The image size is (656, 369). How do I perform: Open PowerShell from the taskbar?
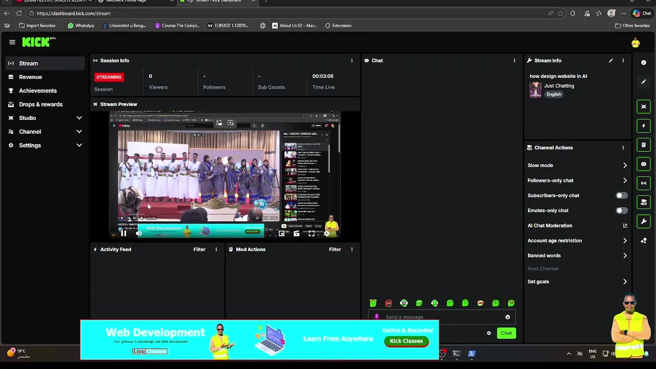(x=471, y=354)
